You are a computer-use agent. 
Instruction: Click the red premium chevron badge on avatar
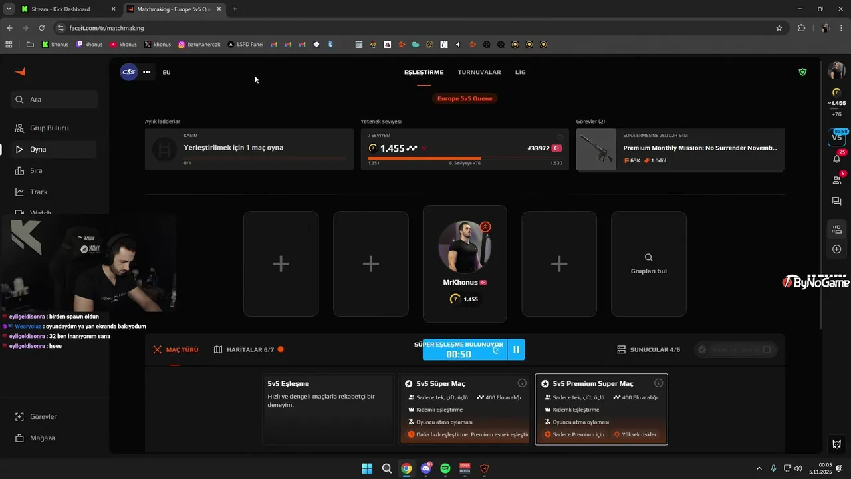point(485,227)
